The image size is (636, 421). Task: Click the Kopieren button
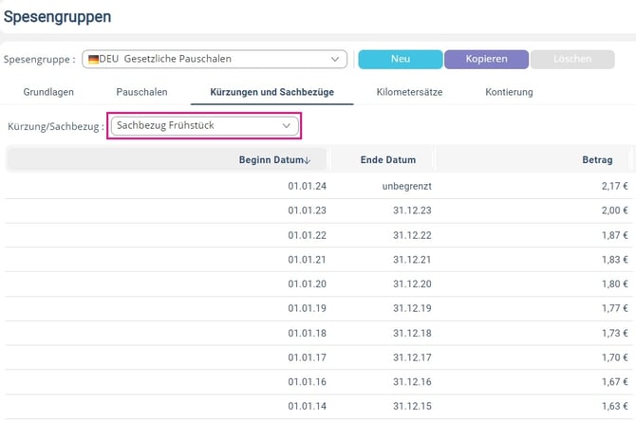point(485,59)
